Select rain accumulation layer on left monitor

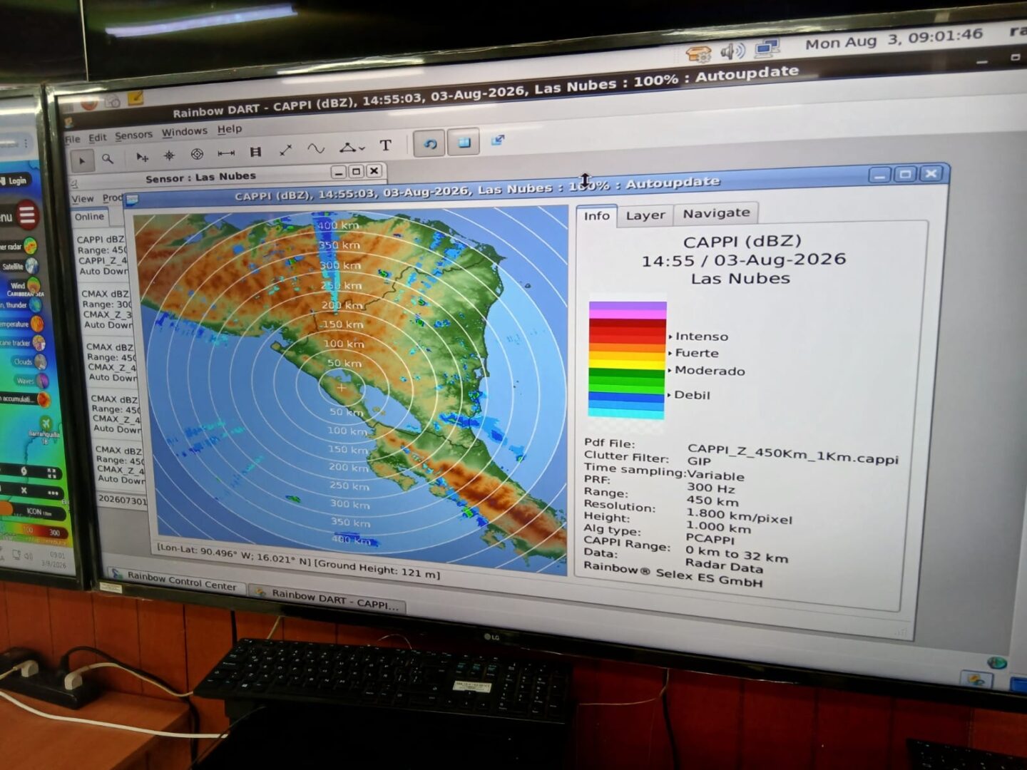click(x=25, y=399)
